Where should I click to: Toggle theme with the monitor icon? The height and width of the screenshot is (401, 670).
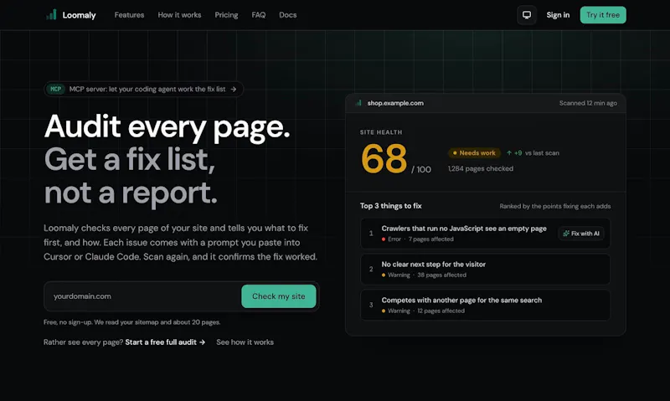(527, 15)
